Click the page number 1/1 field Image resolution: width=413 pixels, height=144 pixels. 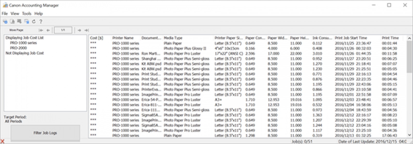coord(63,30)
